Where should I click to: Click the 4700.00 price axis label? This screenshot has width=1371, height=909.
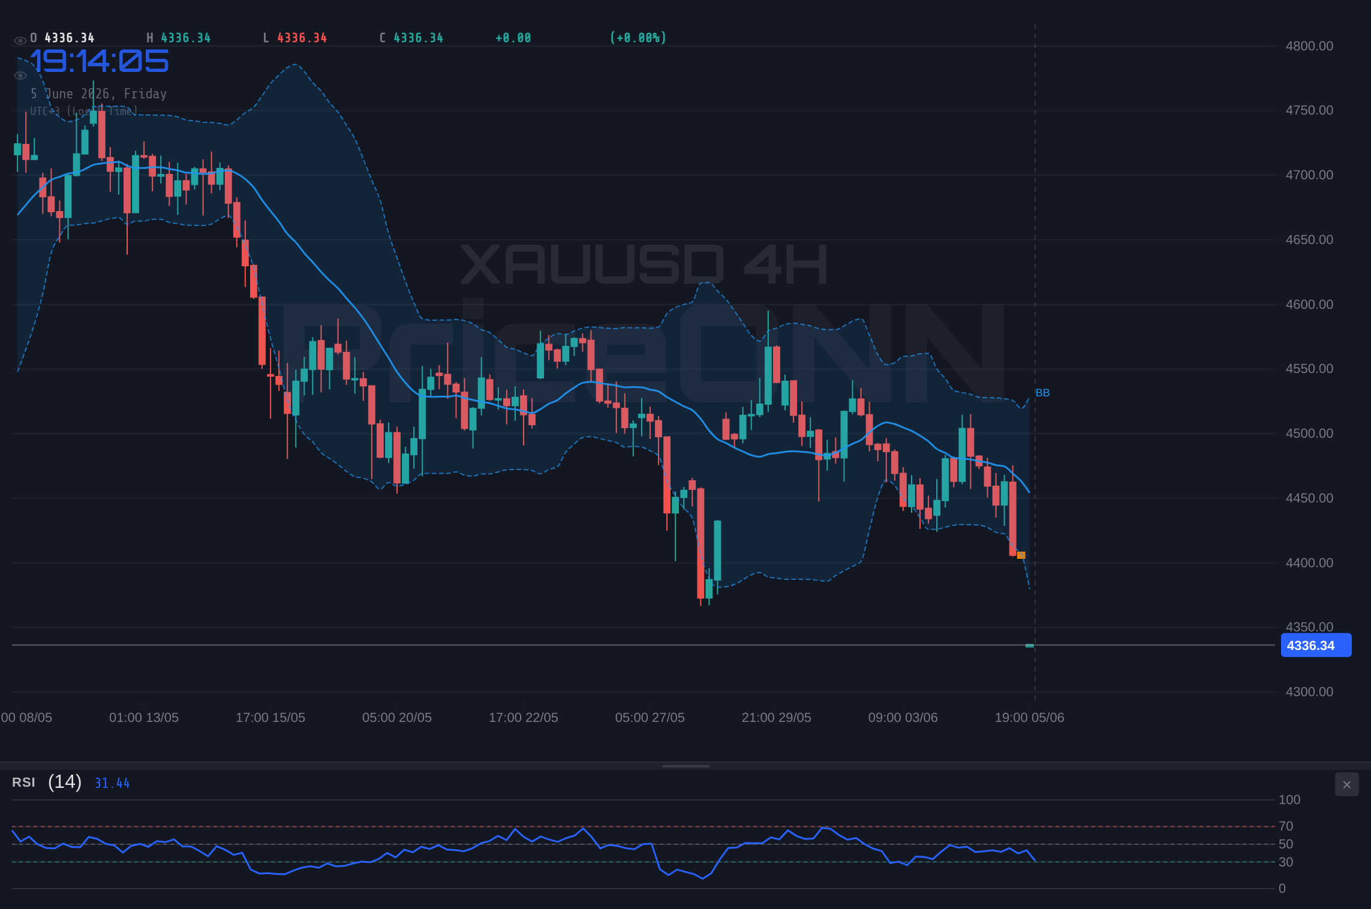(x=1309, y=175)
